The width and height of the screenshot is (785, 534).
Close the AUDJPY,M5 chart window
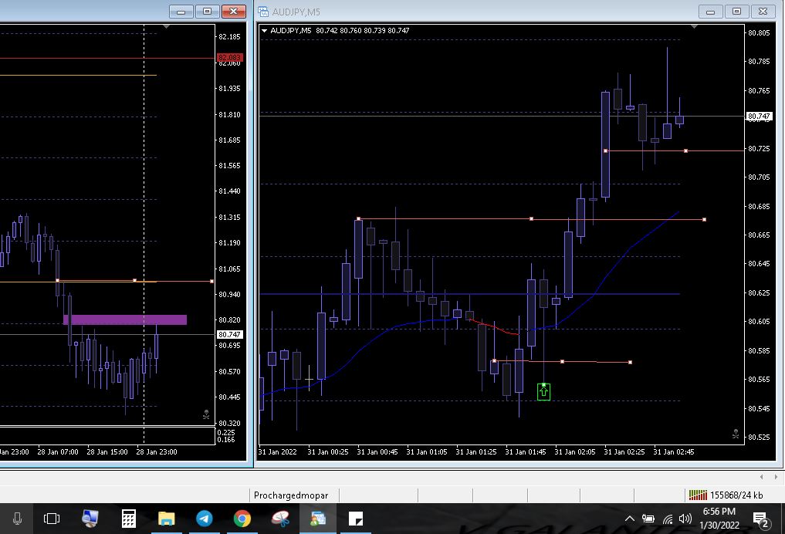click(x=763, y=11)
